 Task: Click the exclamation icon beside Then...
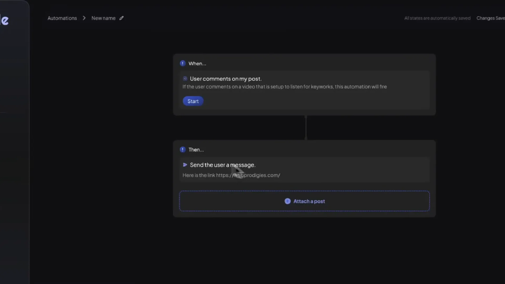183,150
